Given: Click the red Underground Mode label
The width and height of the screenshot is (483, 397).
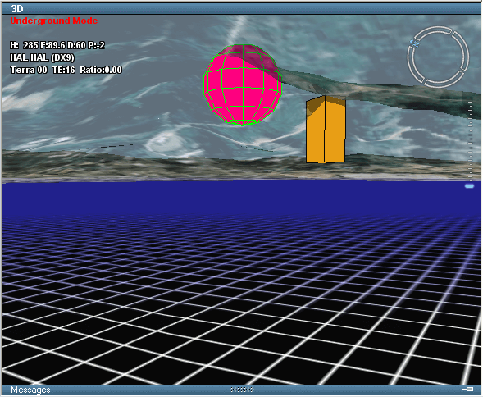Looking at the screenshot, I should point(54,21).
